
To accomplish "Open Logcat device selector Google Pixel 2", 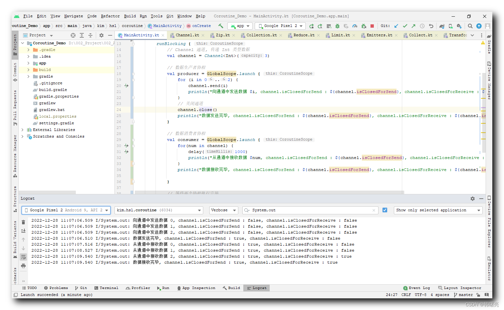I will (x=66, y=210).
